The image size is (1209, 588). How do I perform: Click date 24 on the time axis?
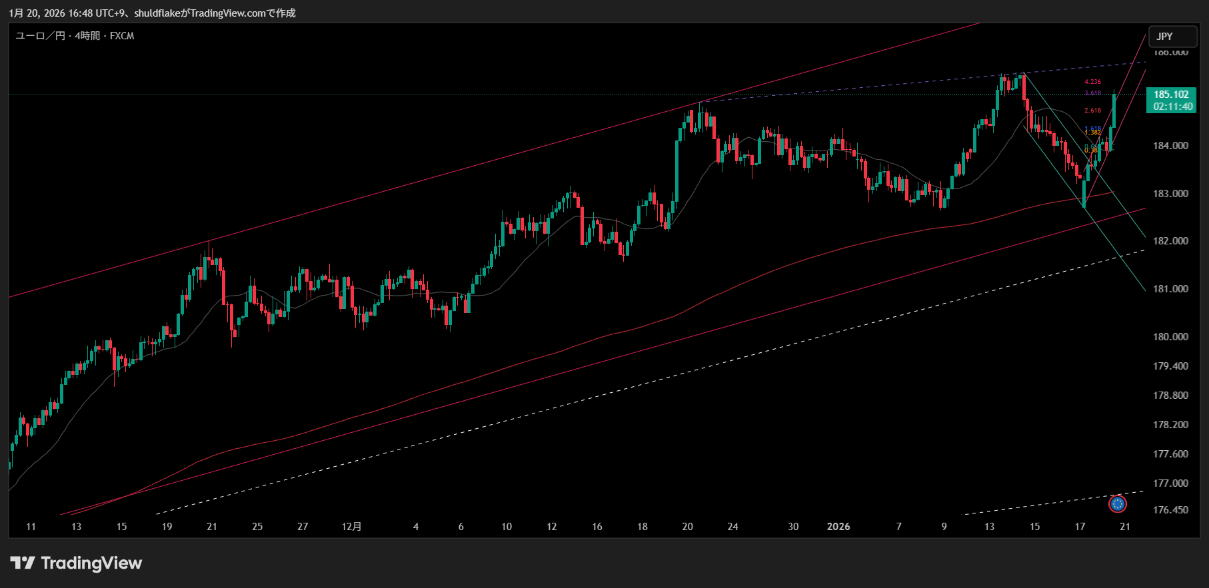[x=732, y=527]
